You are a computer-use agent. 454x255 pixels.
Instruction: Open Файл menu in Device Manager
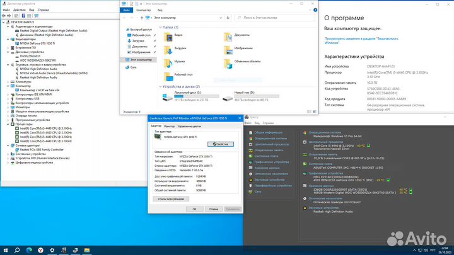pyautogui.click(x=6, y=10)
